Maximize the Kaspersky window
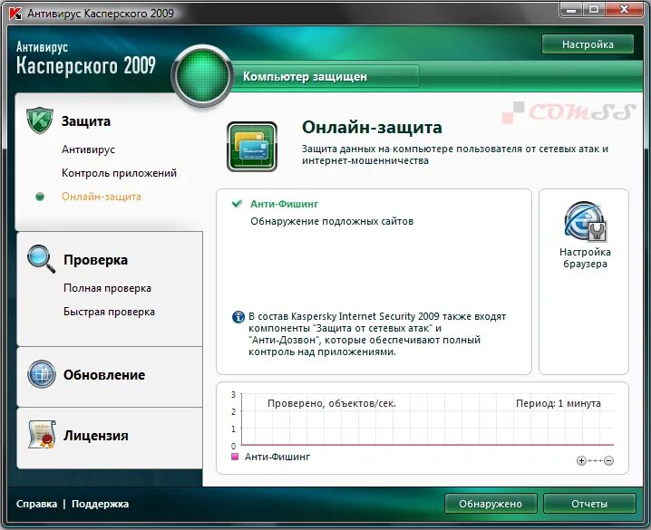The height and width of the screenshot is (530, 651). pos(594,9)
